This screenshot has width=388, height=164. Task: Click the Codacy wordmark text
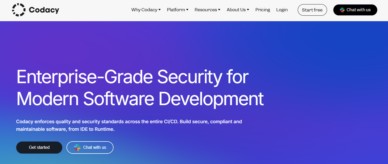click(44, 10)
